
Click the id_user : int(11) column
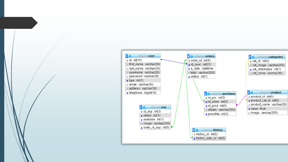coord(201,64)
